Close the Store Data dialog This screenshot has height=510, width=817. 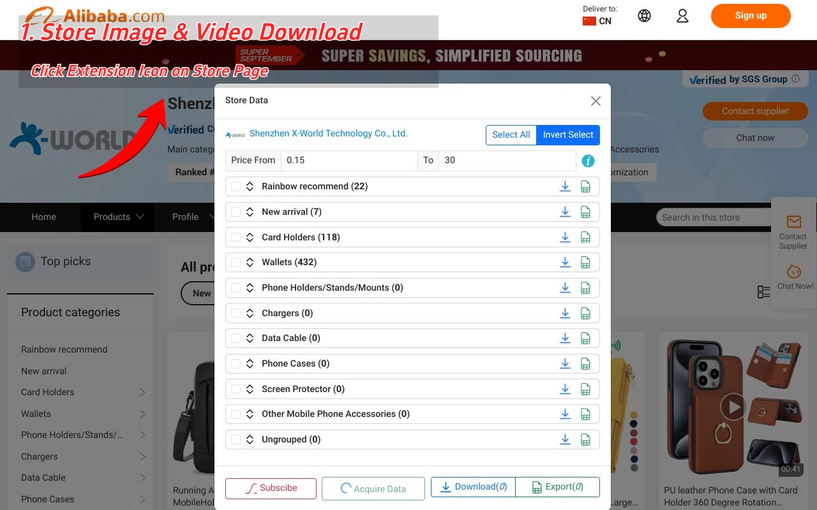coord(596,101)
